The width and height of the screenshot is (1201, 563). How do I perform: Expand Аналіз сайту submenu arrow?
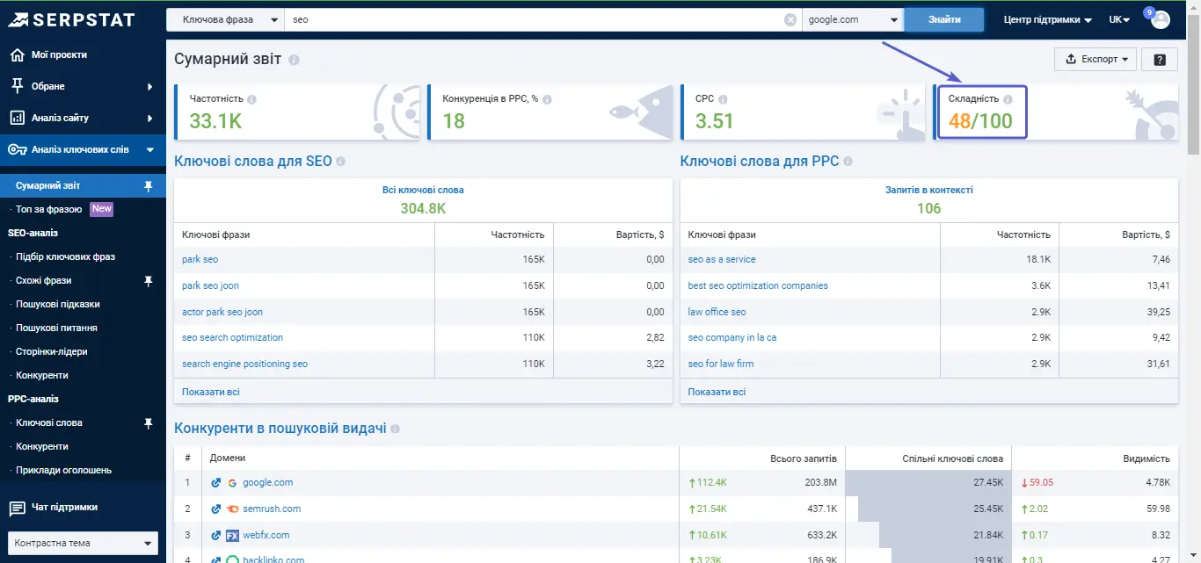(150, 118)
